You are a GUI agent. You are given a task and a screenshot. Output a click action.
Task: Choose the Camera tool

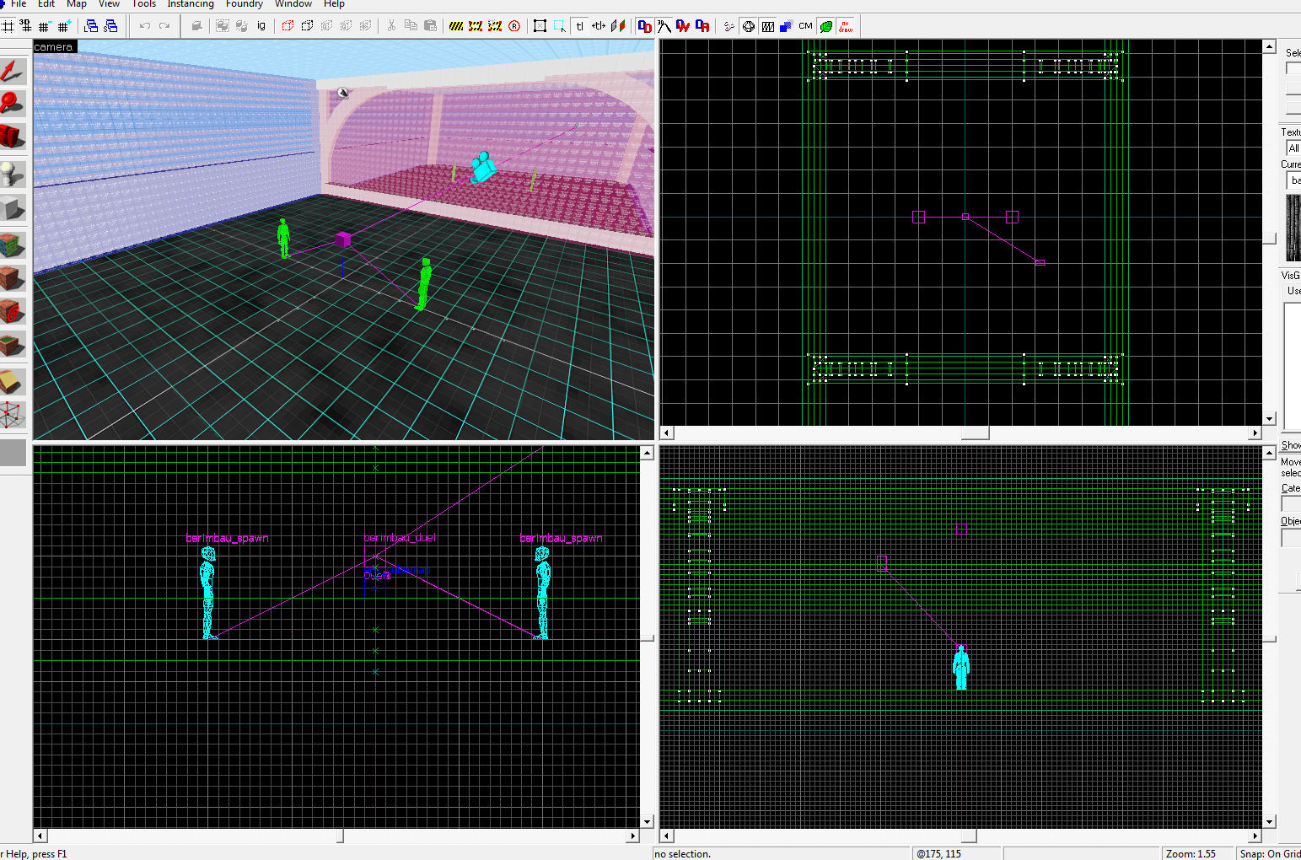coord(12,136)
